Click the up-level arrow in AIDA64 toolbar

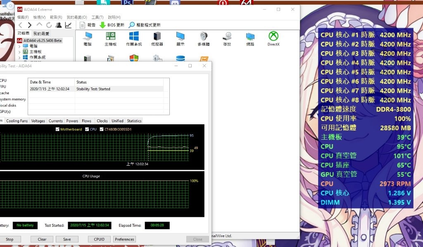click(39, 25)
